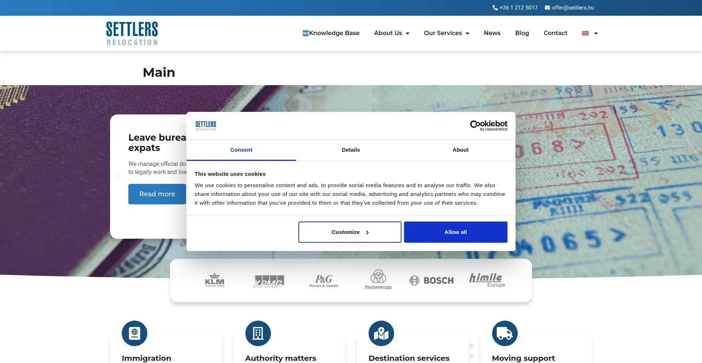Select the Consent tab

[241, 150]
